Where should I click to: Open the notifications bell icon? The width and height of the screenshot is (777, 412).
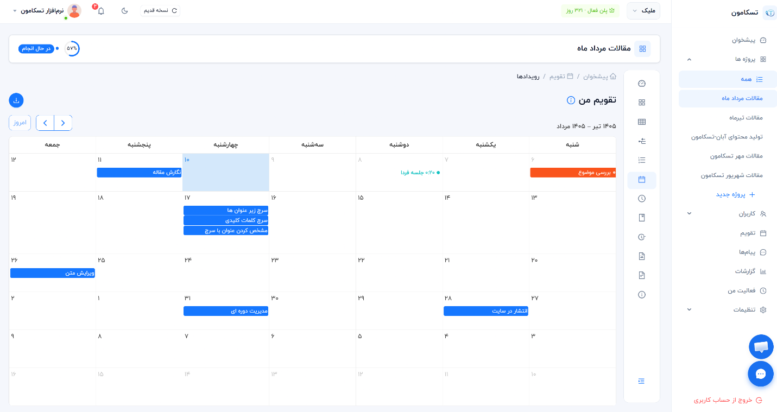point(100,11)
